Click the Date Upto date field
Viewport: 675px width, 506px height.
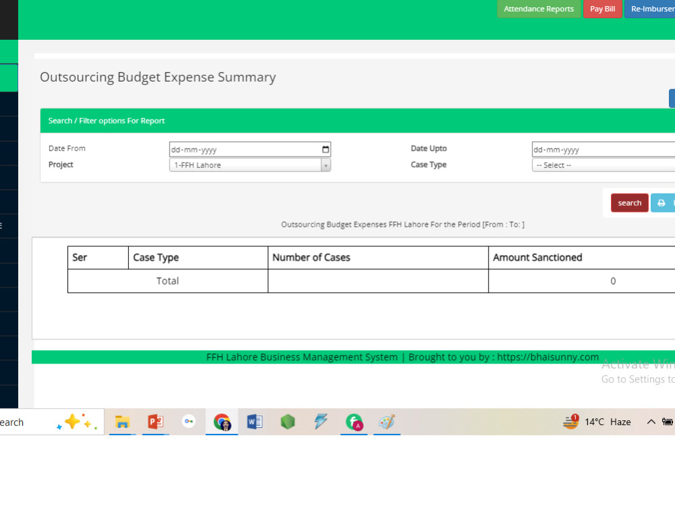pyautogui.click(x=603, y=149)
